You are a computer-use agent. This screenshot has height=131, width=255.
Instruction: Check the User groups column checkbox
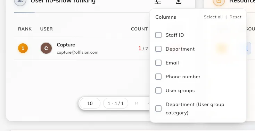[158, 90]
